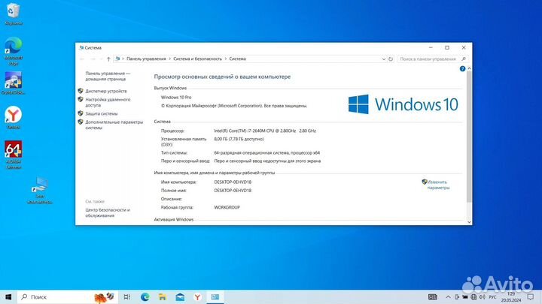Select the Yandex browser desktop shortcut
Viewport: 542px width, 304px height.
click(x=13, y=118)
